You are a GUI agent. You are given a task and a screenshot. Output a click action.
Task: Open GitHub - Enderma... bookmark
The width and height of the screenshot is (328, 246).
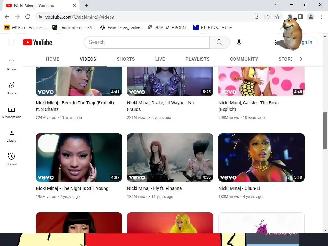pyautogui.click(x=26, y=28)
